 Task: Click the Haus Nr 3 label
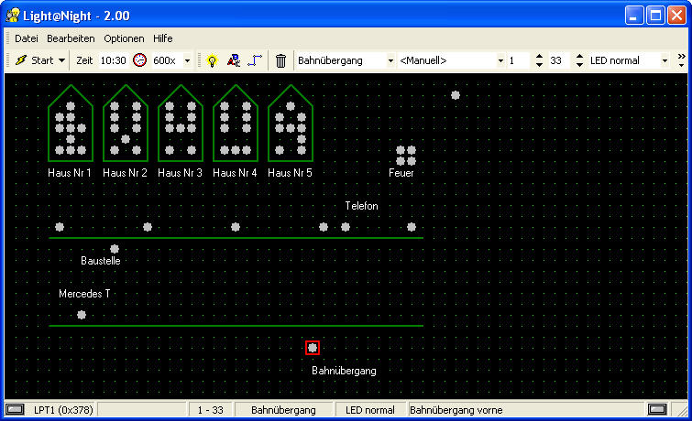click(180, 173)
